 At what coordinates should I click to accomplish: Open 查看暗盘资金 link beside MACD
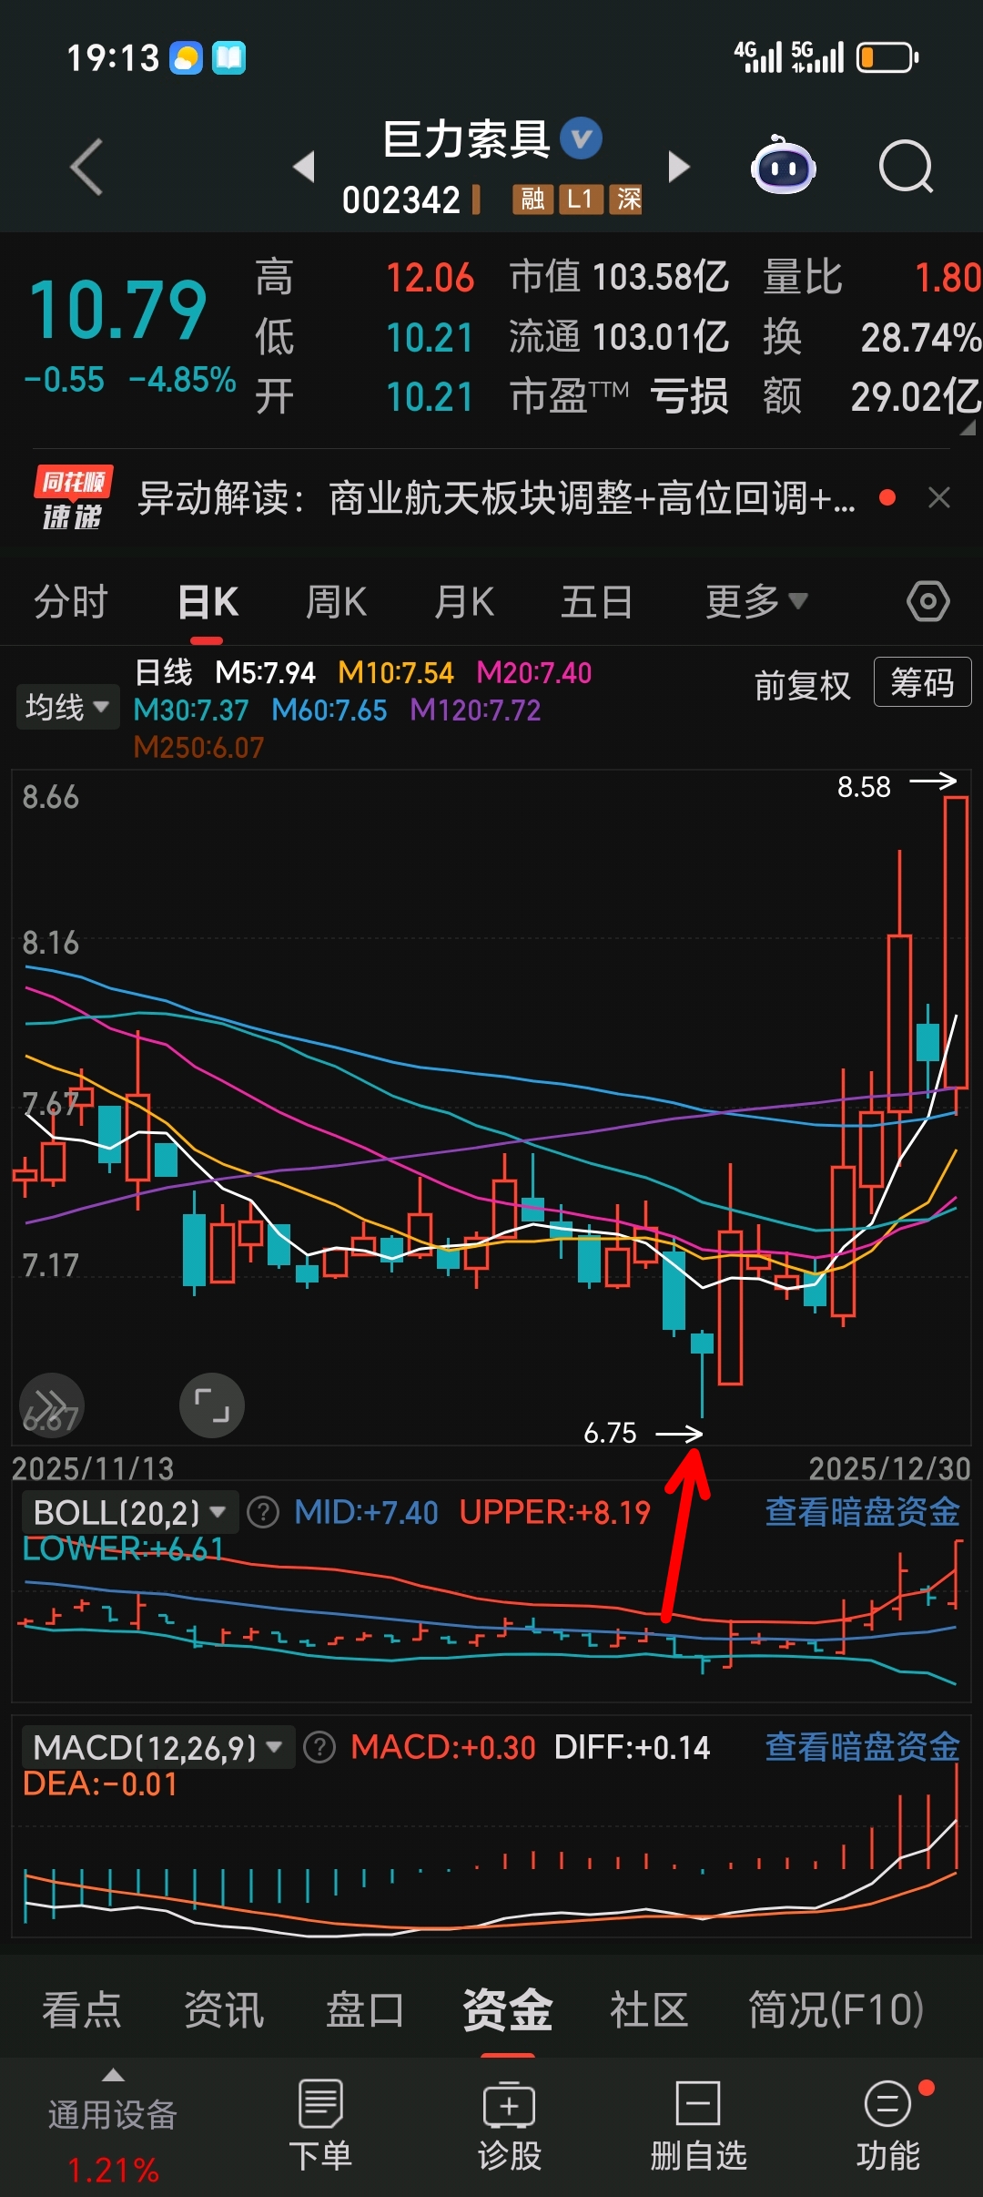coord(863,1746)
